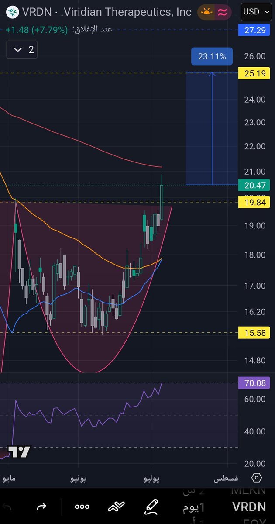Tap the 22.00 price scale tick
The height and width of the screenshot is (524, 275).
pos(255,146)
